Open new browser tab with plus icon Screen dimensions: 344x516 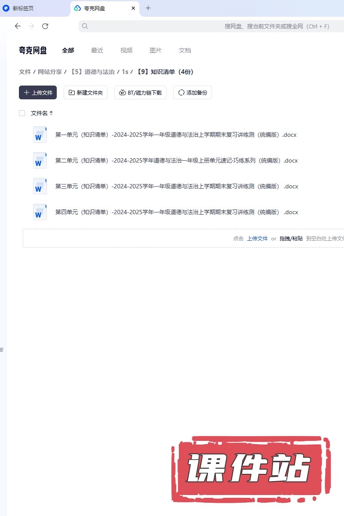pos(148,8)
